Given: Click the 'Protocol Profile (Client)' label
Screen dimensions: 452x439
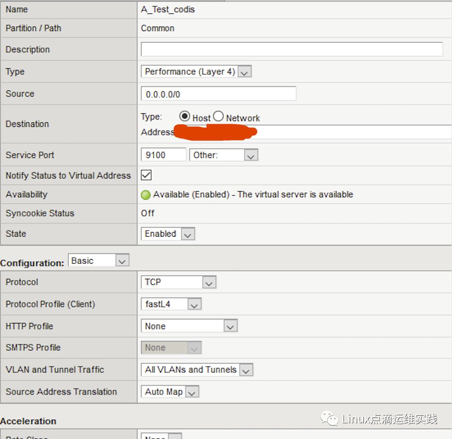Looking at the screenshot, I should point(50,304).
